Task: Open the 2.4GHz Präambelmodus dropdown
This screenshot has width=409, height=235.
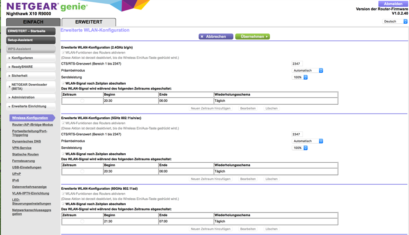Action: click(308, 70)
